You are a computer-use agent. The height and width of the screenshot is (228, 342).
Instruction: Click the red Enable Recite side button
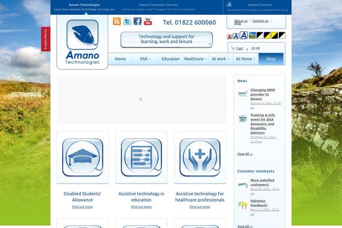(x=46, y=39)
